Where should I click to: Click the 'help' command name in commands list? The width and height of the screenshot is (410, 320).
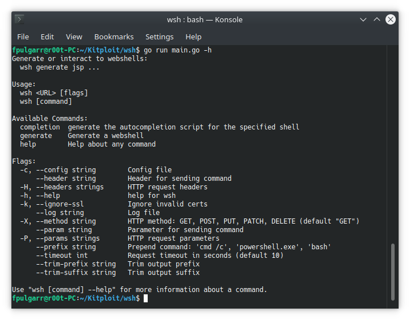click(x=28, y=144)
